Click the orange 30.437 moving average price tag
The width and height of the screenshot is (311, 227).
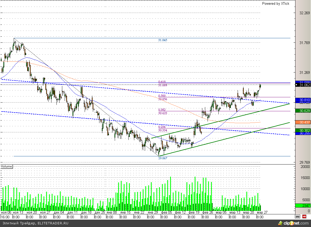[303, 123]
